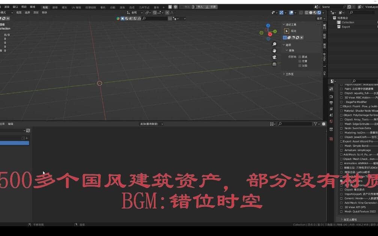378x236 pixels.
Task: Enable the Armature: simplicage checkbox
Action: 341,150
